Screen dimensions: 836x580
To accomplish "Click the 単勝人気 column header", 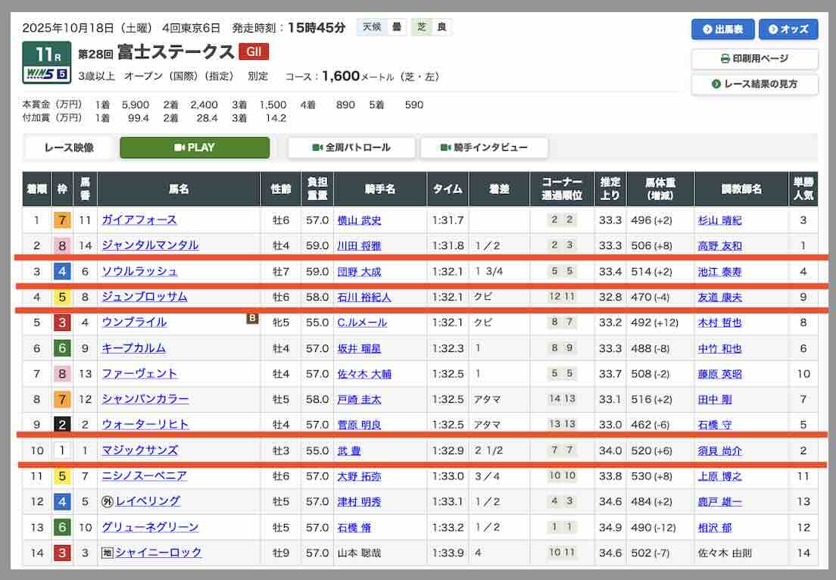I will pyautogui.click(x=803, y=189).
